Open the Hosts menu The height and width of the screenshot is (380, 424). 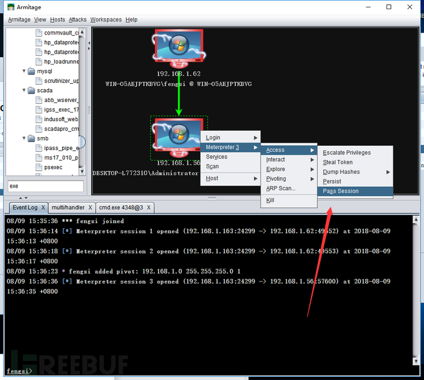pos(58,20)
